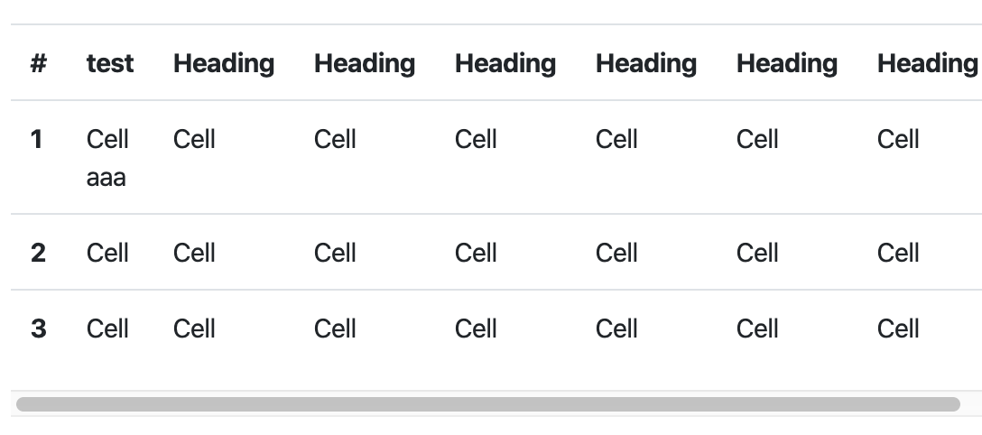The width and height of the screenshot is (982, 435).
Task: Click the first "Heading" column header
Action: 224,63
